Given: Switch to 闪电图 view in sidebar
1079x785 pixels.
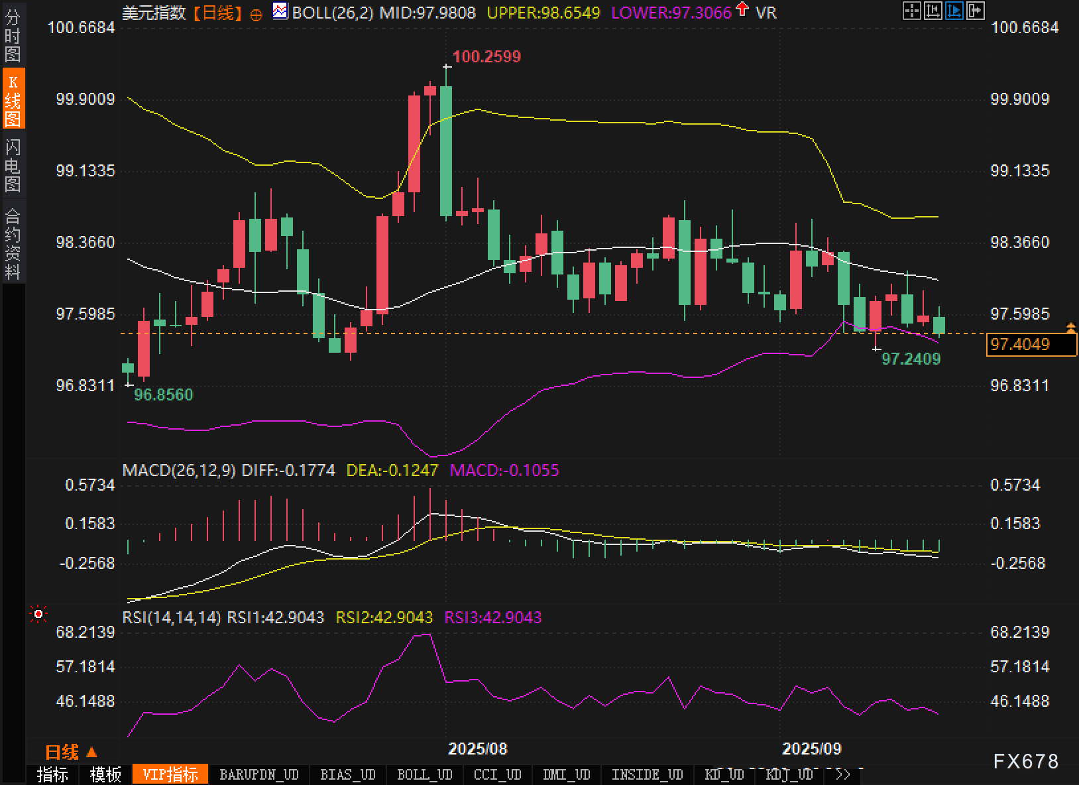Looking at the screenshot, I should pos(13,164).
